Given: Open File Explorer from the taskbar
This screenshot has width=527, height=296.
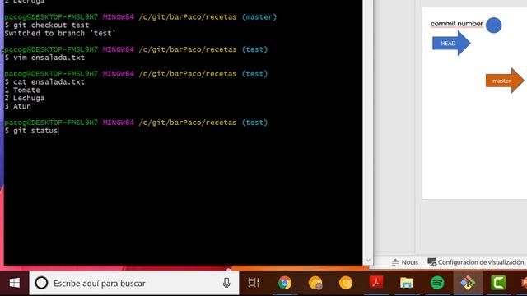Looking at the screenshot, I should (x=407, y=283).
